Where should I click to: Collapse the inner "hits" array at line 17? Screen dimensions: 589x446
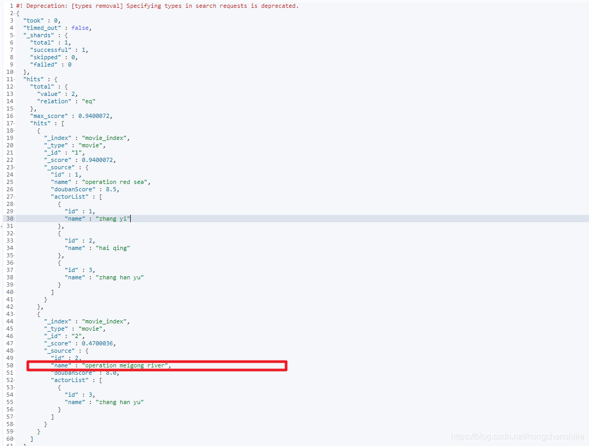14,123
